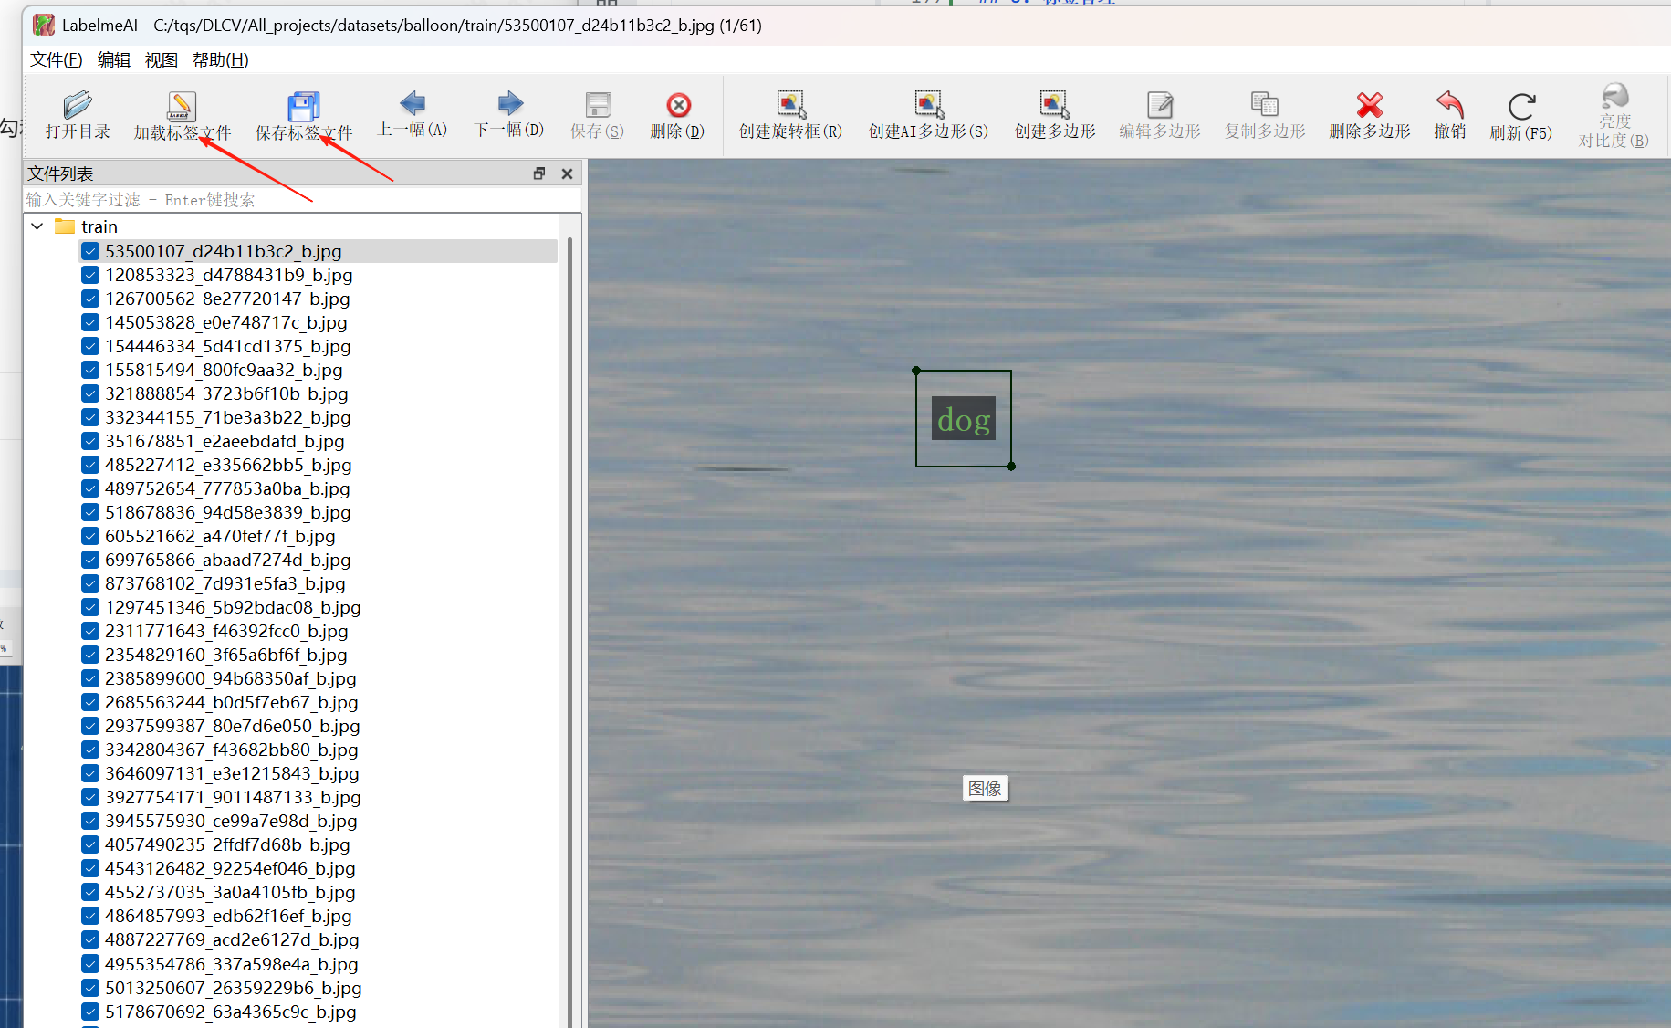The image size is (1671, 1028).
Task: Select Create Rotated Box (创建旋转框) tool
Action: coord(790,105)
